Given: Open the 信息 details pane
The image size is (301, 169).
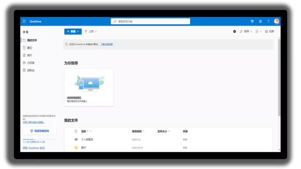Looking at the screenshot, I should click(x=269, y=32).
